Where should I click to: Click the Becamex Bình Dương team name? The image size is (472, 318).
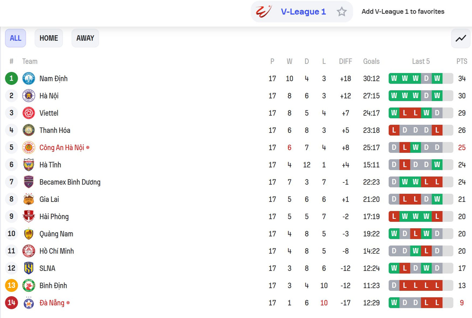(x=70, y=182)
